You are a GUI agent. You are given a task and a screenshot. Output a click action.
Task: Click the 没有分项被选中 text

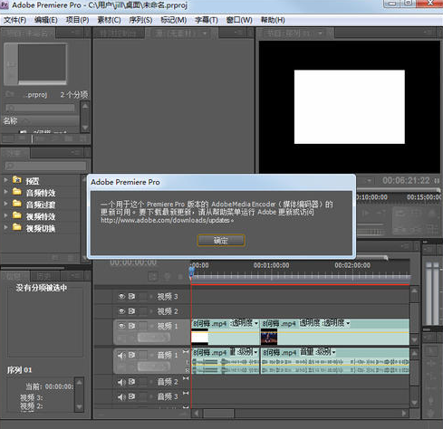click(x=42, y=288)
